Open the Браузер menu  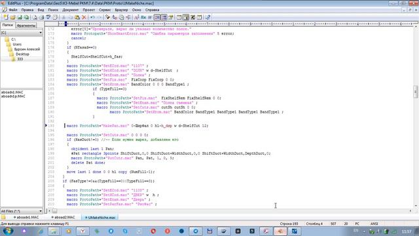[x=121, y=10]
